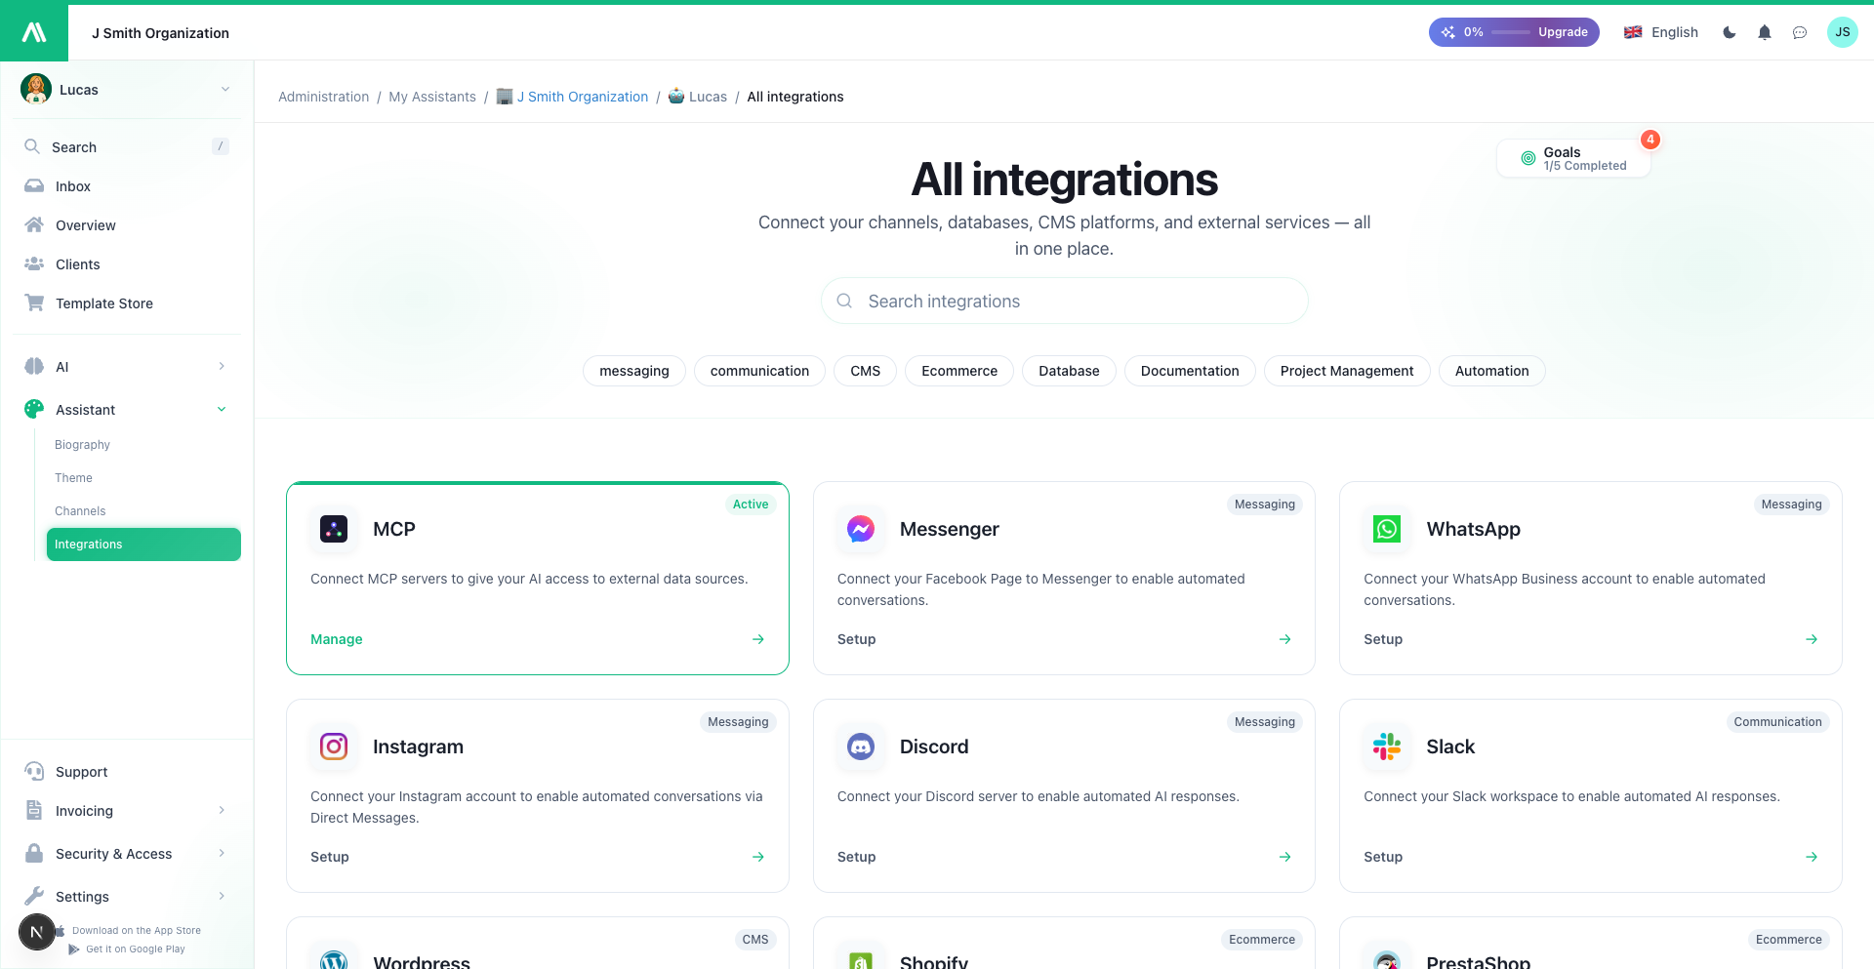Click the arrow on the Slack card
The width and height of the screenshot is (1874, 969).
1812,857
